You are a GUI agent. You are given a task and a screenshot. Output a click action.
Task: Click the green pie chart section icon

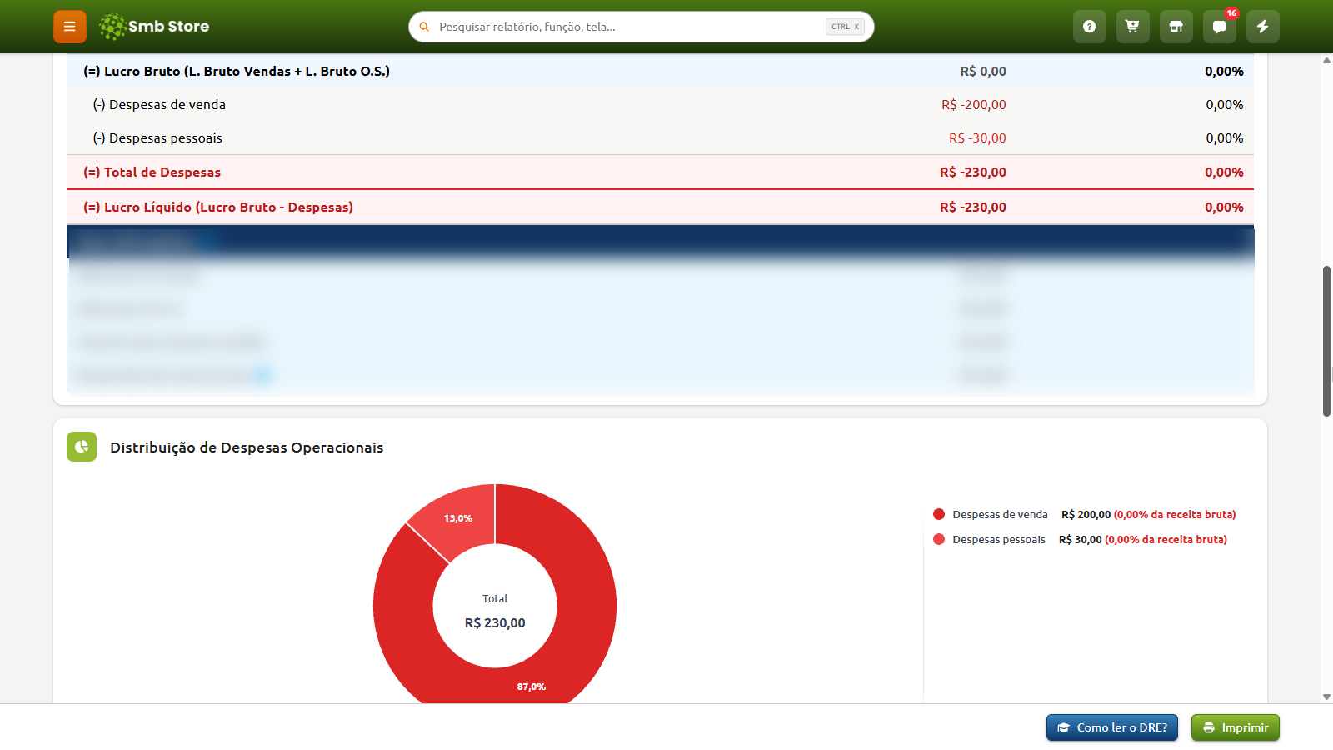click(x=82, y=447)
